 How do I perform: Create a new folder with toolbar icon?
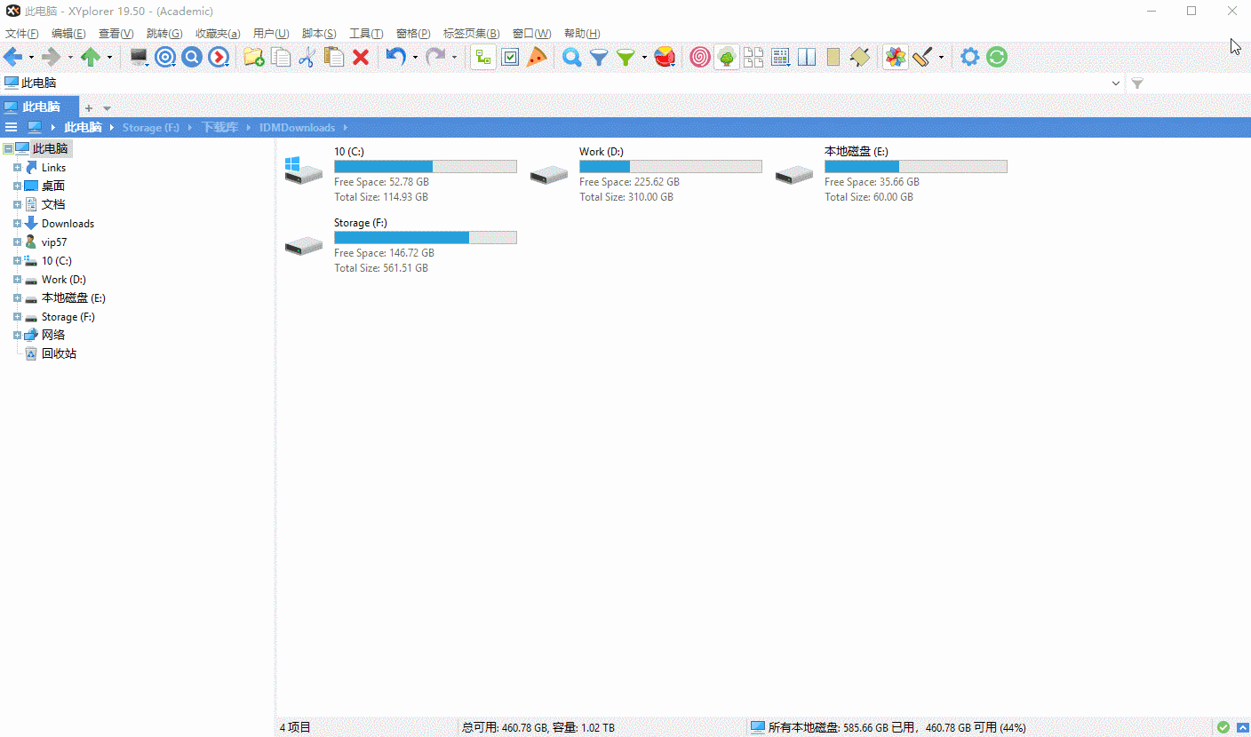click(x=253, y=58)
